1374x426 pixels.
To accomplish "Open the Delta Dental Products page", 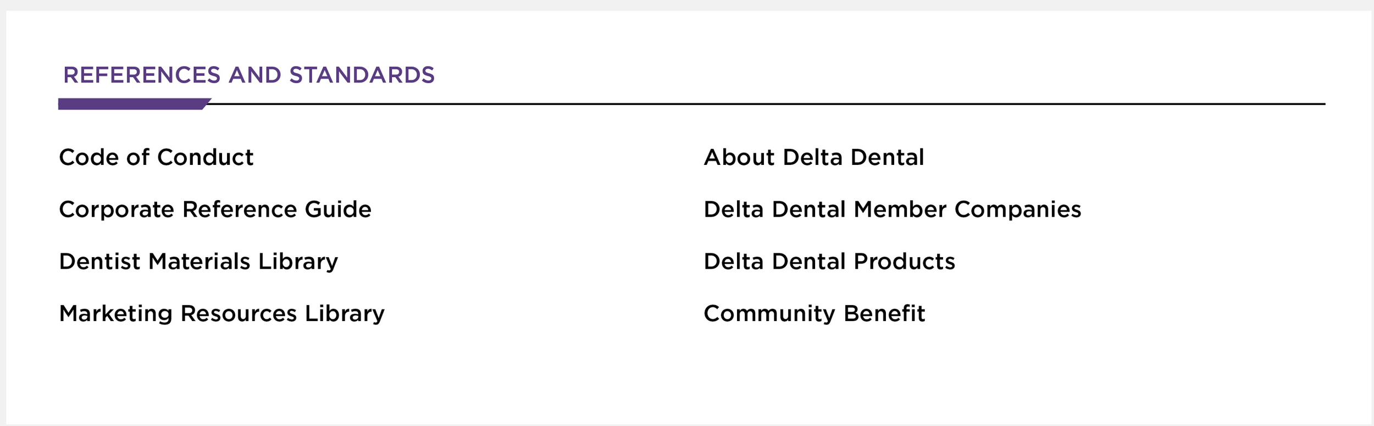I will click(829, 262).
